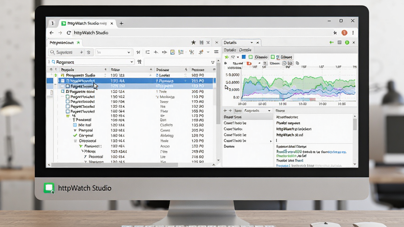This screenshot has width=404, height=227.
Task: Click the boxed D button above the chart
Action: tap(284, 63)
